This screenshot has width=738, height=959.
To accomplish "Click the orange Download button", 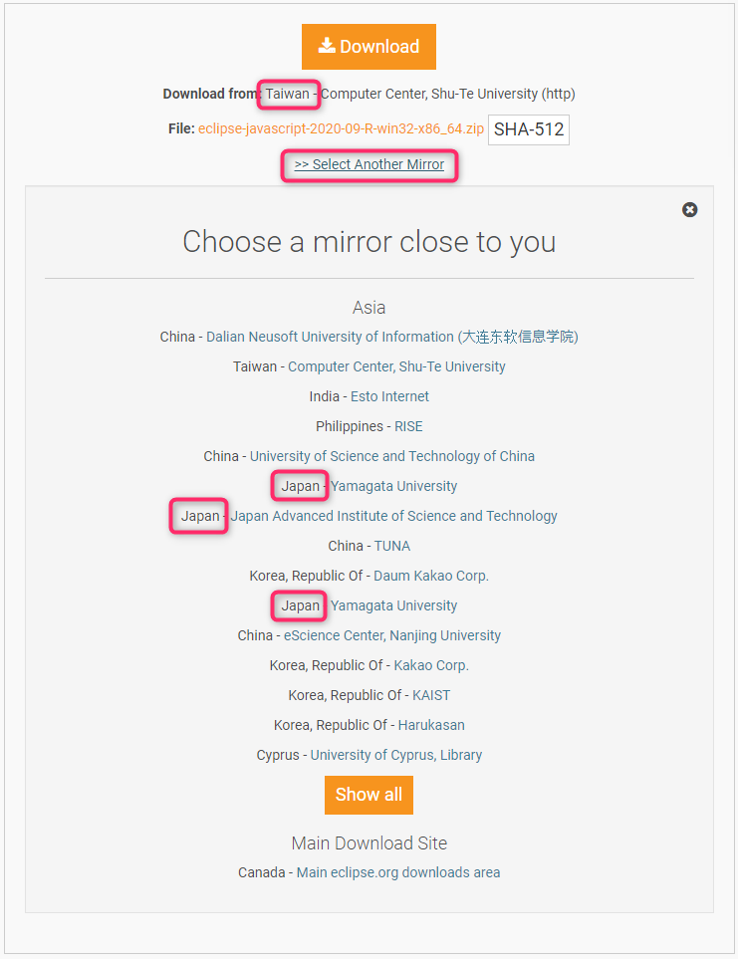I will pos(369,47).
